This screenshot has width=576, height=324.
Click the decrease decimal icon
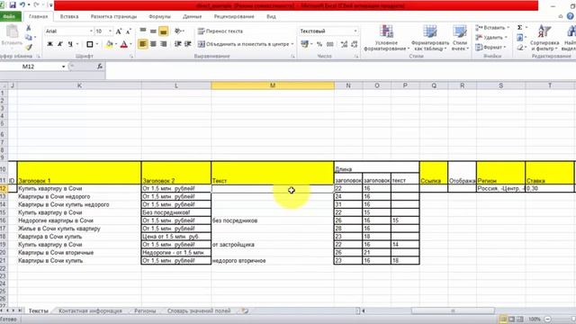[x=354, y=44]
